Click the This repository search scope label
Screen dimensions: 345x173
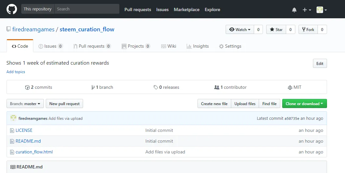pos(38,9)
